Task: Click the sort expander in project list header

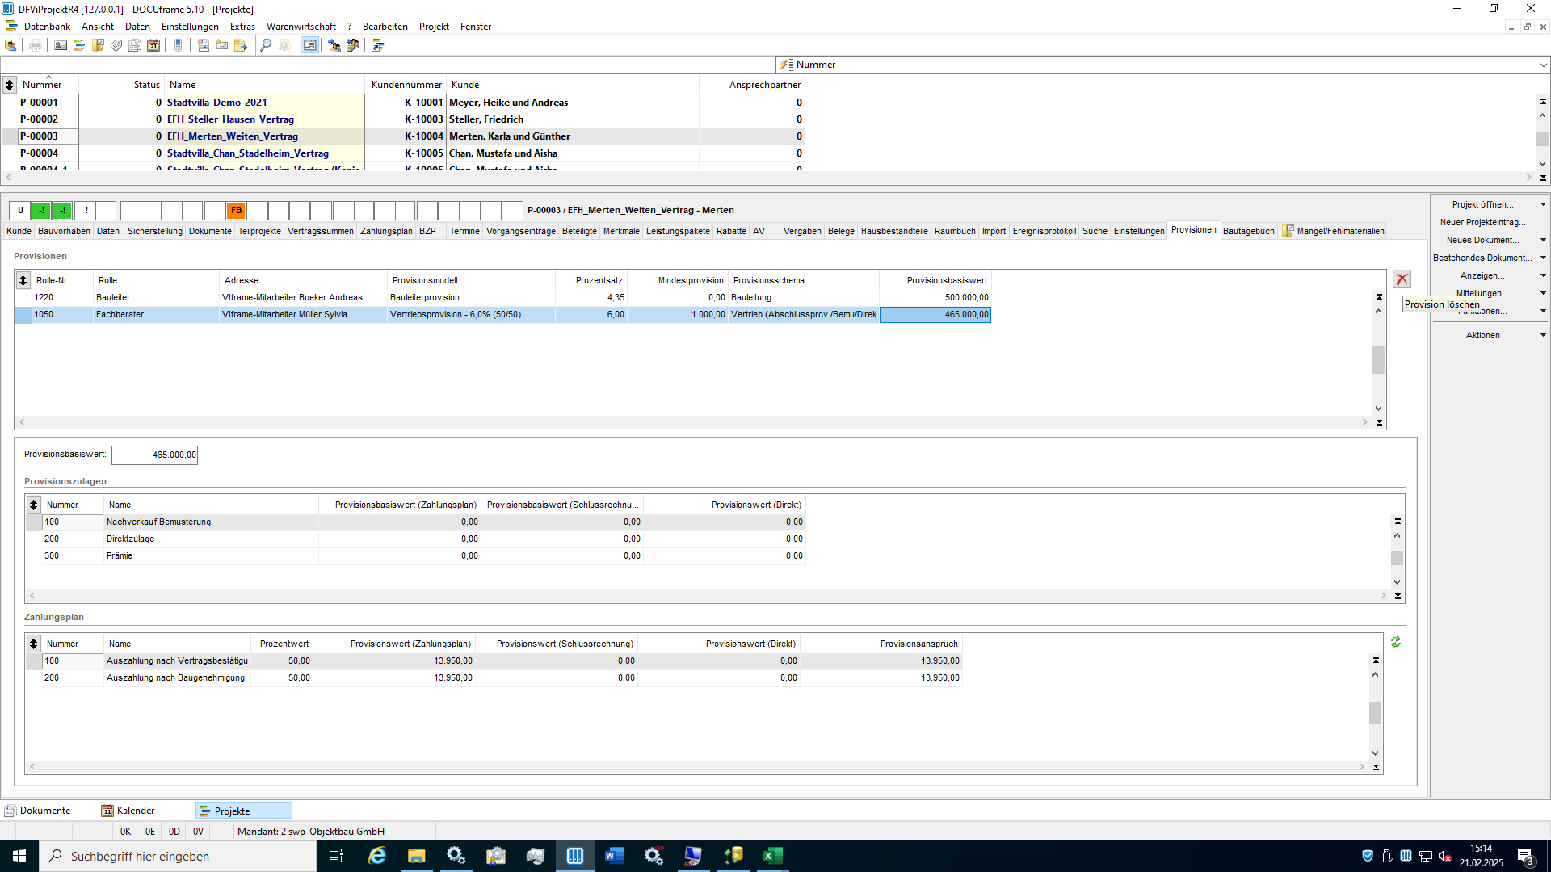Action: pyautogui.click(x=9, y=85)
